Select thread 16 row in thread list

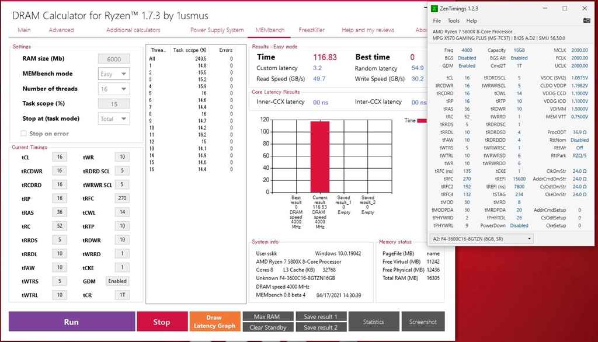point(191,169)
